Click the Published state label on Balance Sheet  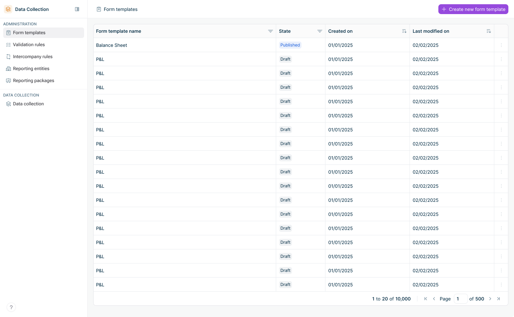[290, 45]
